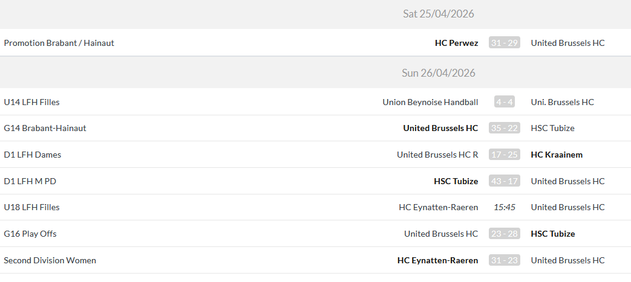The height and width of the screenshot is (282, 631).
Task: Open the G14 Brabant-Hainaut competition
Action: 45,128
